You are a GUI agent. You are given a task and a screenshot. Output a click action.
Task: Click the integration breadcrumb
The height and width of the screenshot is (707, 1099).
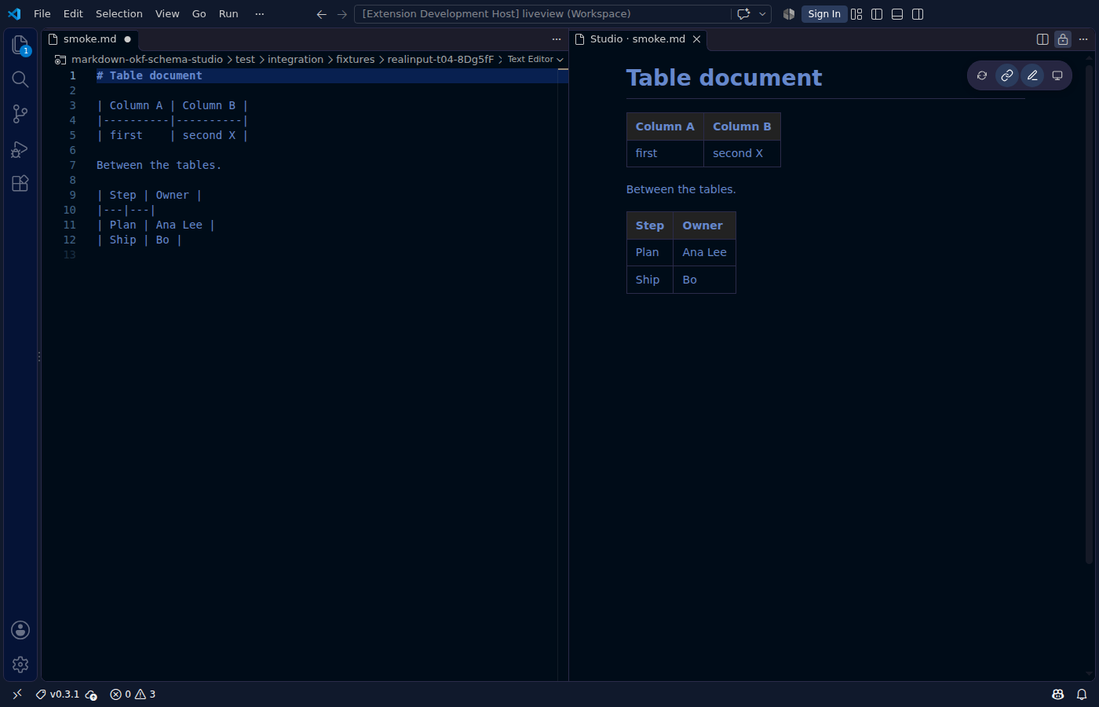pos(295,60)
